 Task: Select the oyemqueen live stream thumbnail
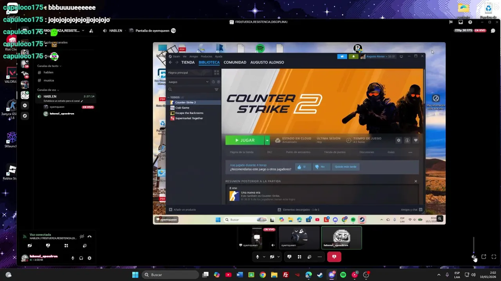point(257,238)
